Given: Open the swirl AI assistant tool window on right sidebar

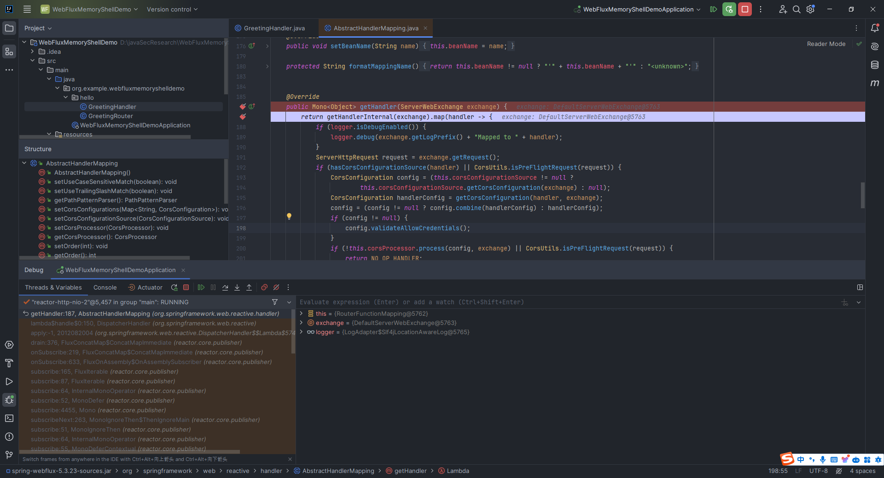Looking at the screenshot, I should [875, 46].
